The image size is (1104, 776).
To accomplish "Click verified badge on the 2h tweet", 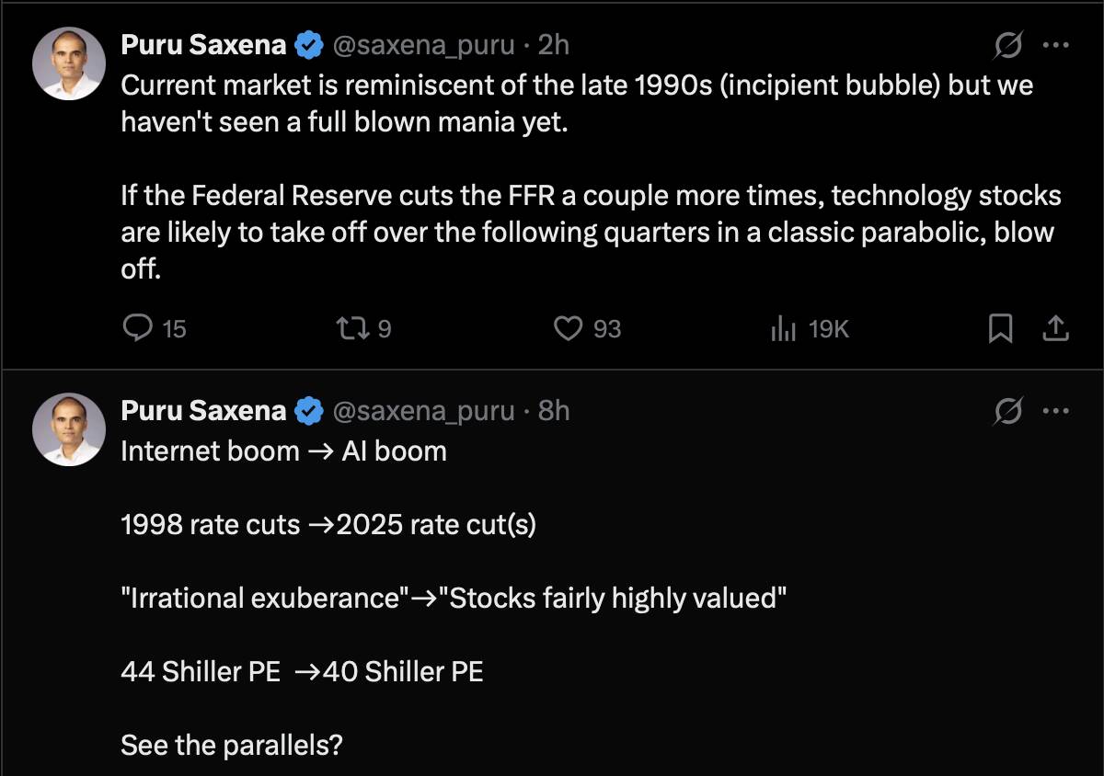I will point(309,44).
